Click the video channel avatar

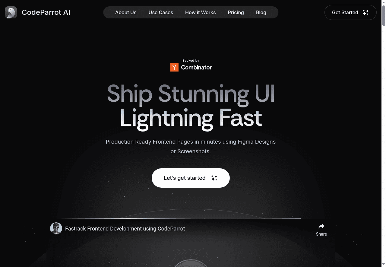pyautogui.click(x=56, y=228)
